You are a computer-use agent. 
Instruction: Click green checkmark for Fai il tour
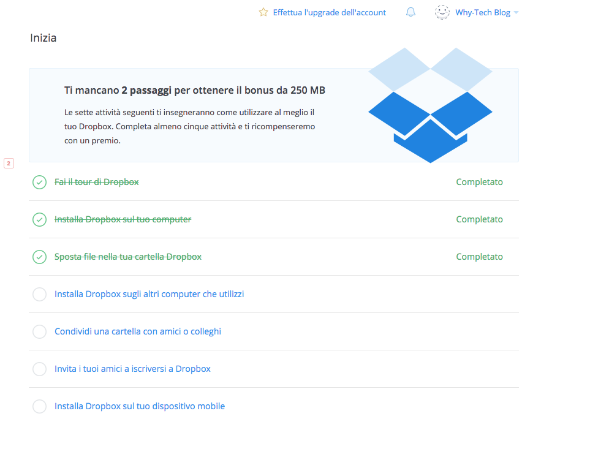[39, 182]
